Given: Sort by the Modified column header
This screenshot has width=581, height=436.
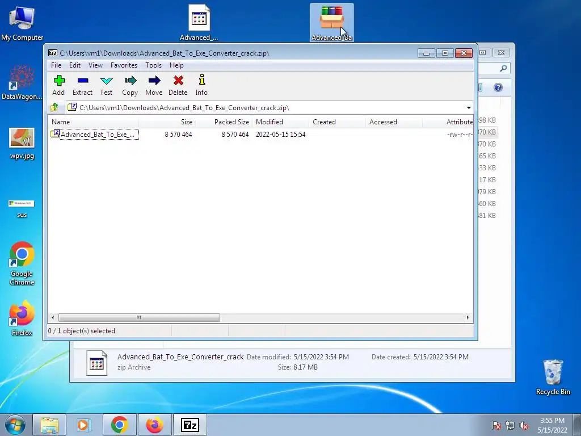Looking at the screenshot, I should [x=280, y=122].
